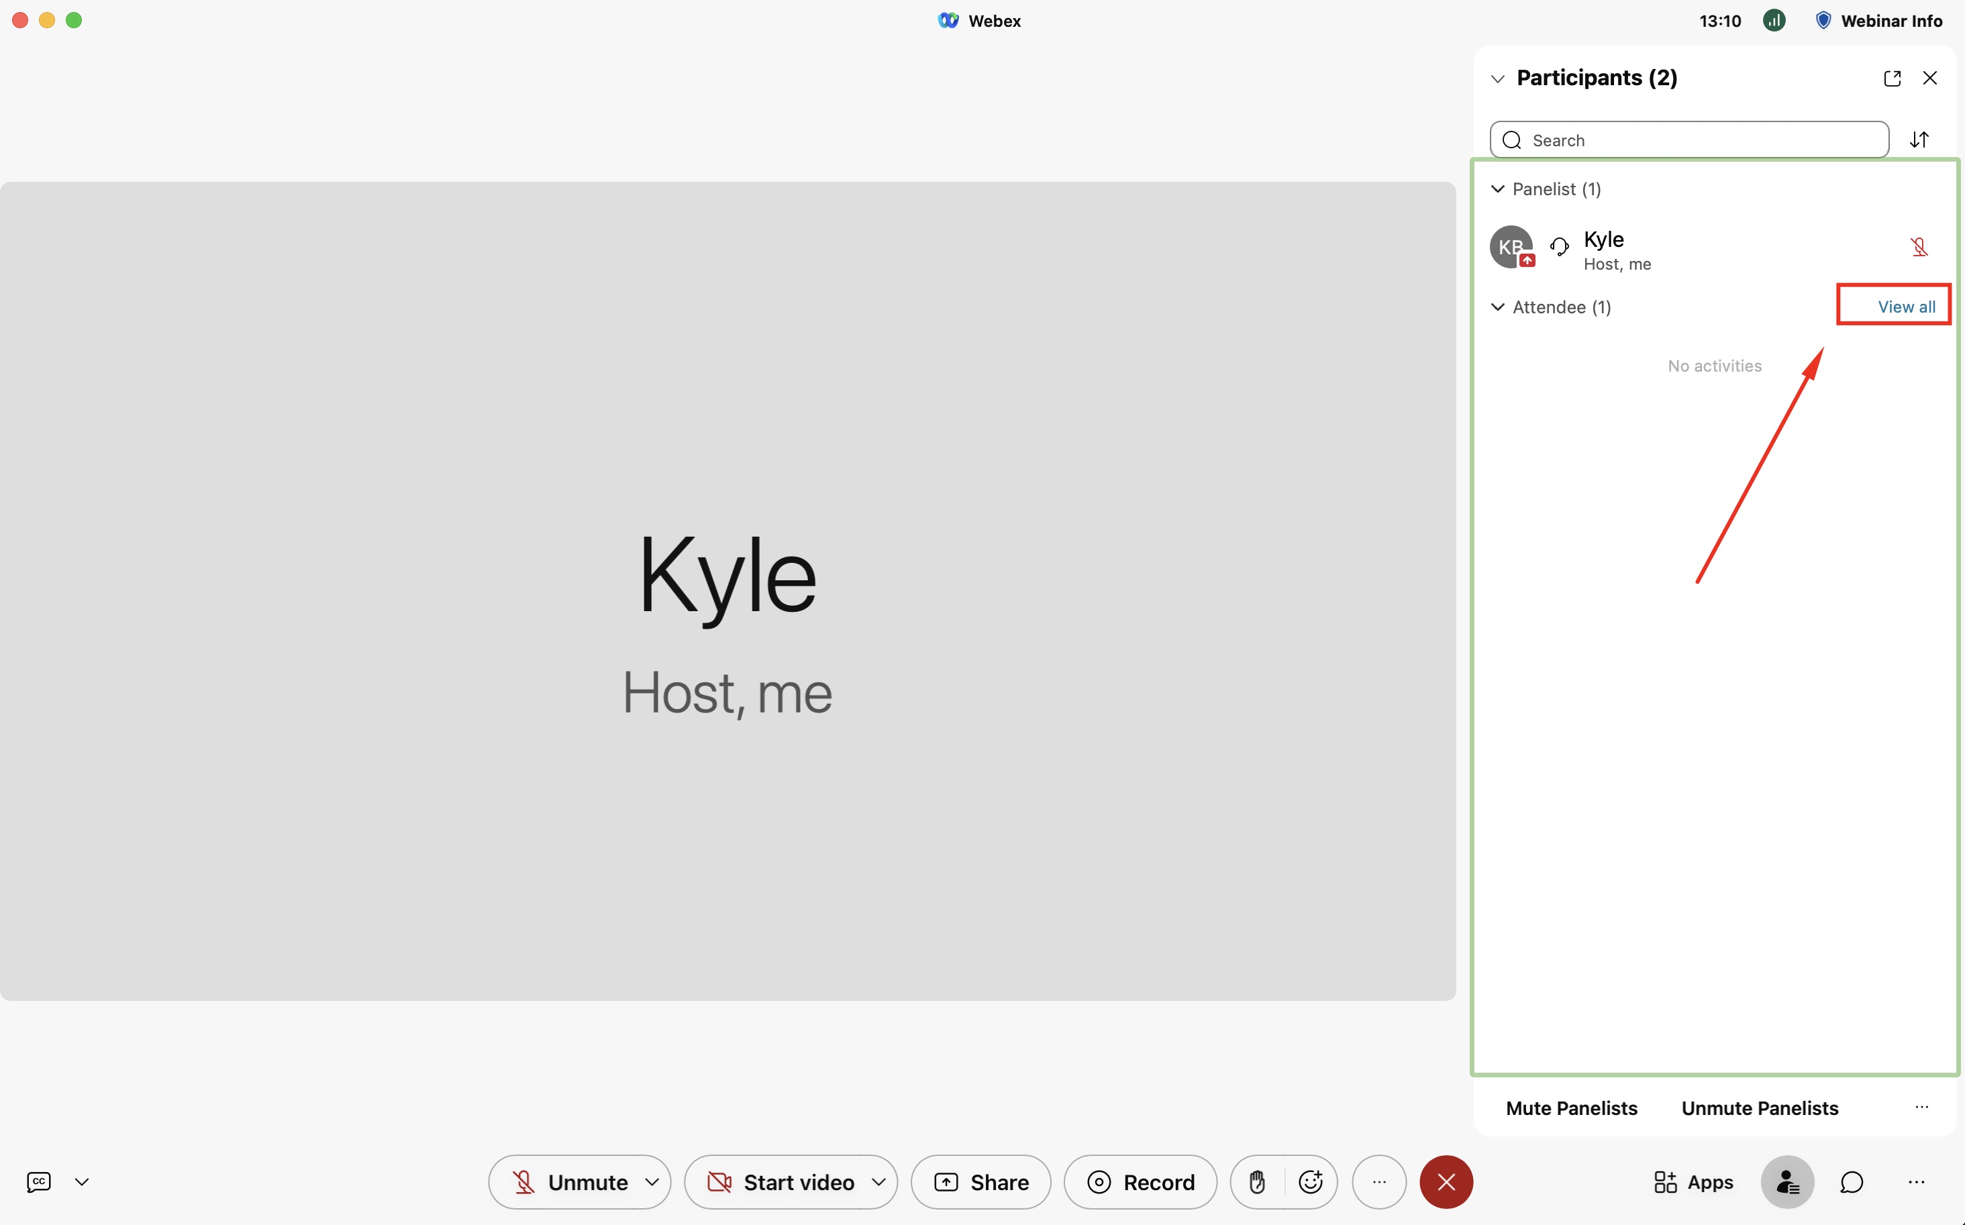
Task: Click the audio statistics icon beside clock
Action: (x=1774, y=20)
